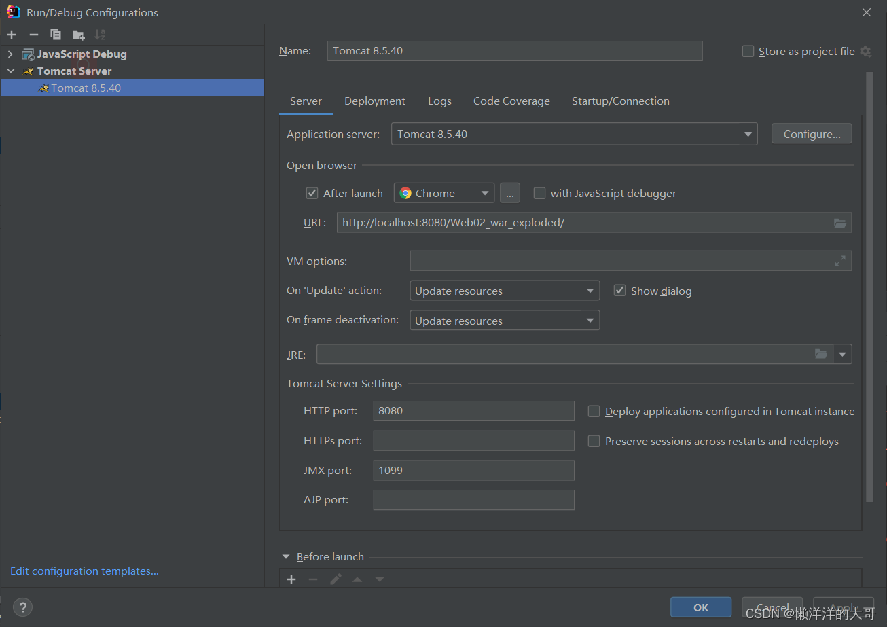Add a Before launch task with plus
The height and width of the screenshot is (627, 887).
(x=291, y=579)
